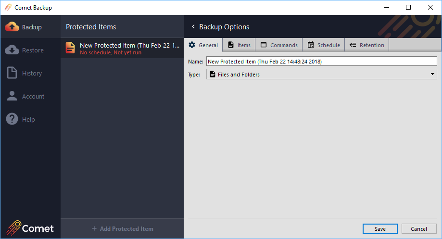Switch to the Items tab
This screenshot has width=442, height=239.
click(x=239, y=45)
